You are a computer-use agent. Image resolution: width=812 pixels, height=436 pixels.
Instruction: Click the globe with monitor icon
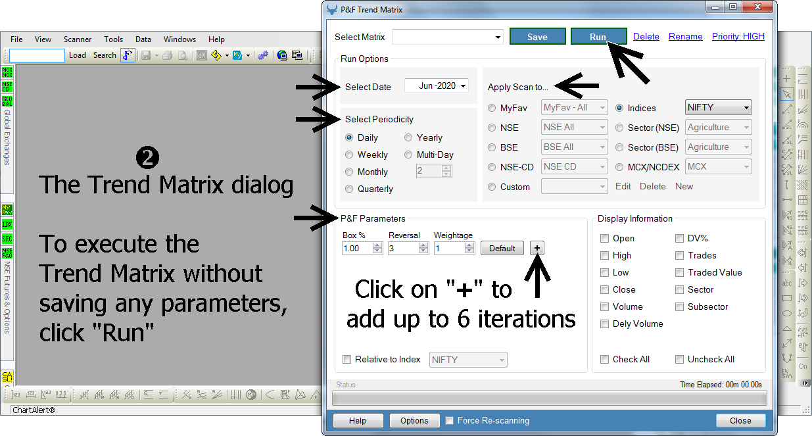282,56
